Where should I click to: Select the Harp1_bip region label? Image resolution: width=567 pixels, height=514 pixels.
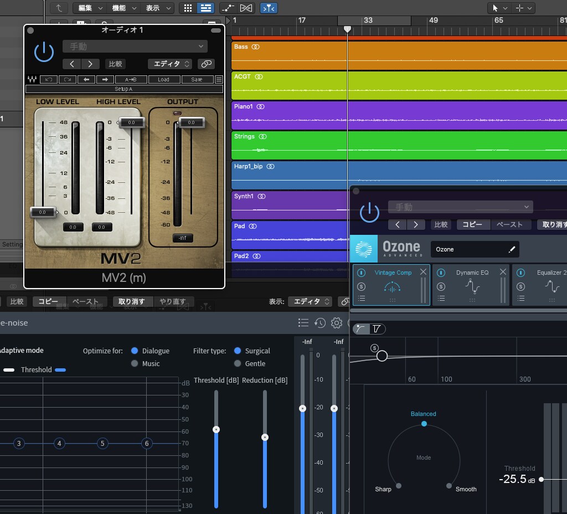(x=248, y=166)
